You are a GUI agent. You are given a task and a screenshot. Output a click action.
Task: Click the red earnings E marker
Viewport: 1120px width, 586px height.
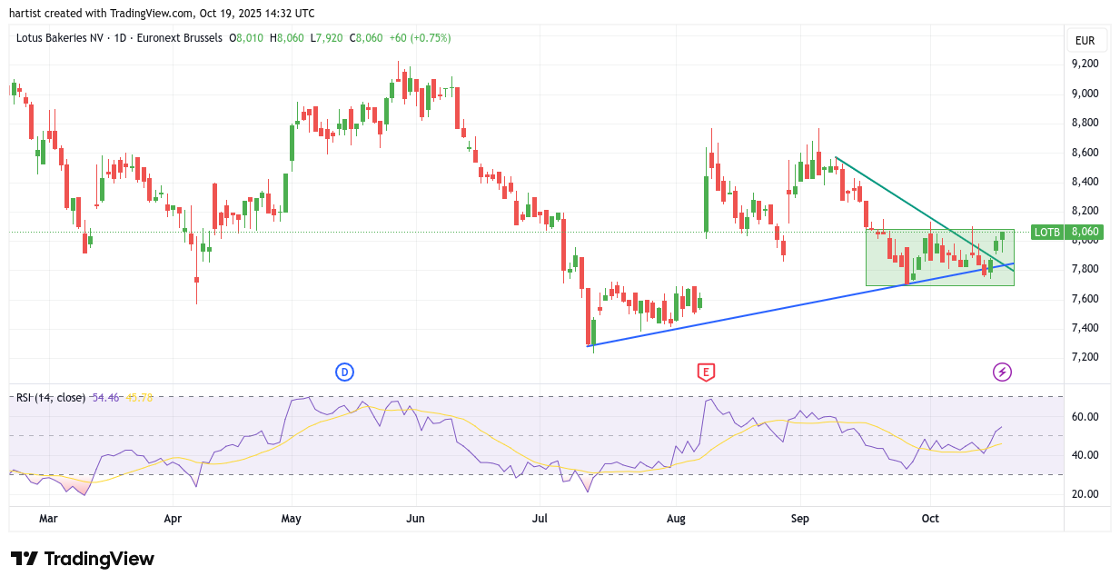click(x=706, y=371)
